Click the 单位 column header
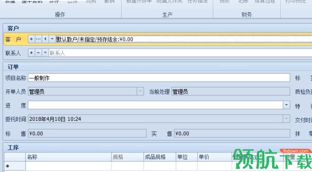 (187, 157)
